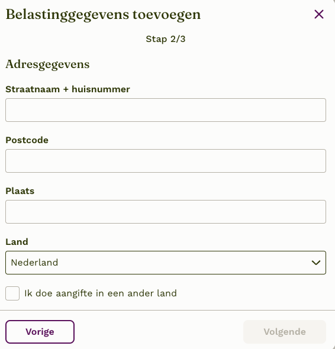
Task: Focus the Postcode input field
Action: pyautogui.click(x=166, y=161)
